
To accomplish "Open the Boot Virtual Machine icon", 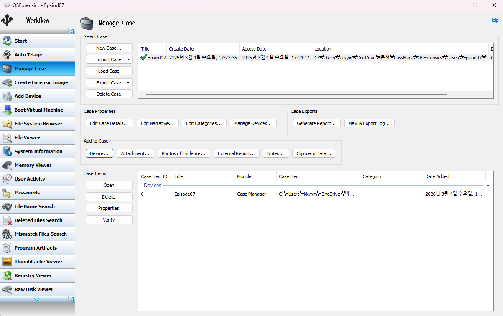I will pos(7,110).
